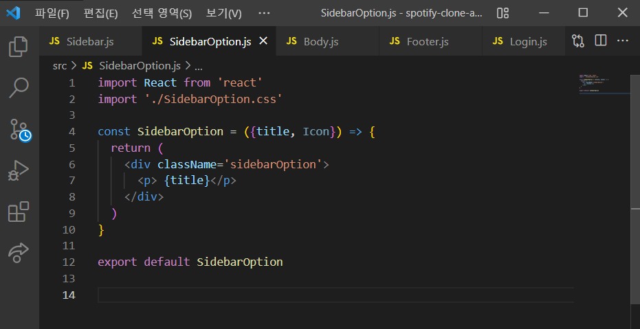Click the return keyword on line 5
The image size is (640, 329).
coord(131,148)
